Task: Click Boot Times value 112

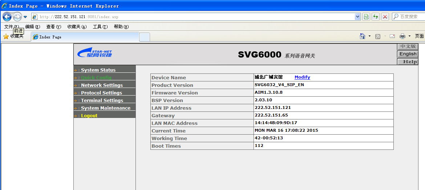Action: pyautogui.click(x=259, y=145)
